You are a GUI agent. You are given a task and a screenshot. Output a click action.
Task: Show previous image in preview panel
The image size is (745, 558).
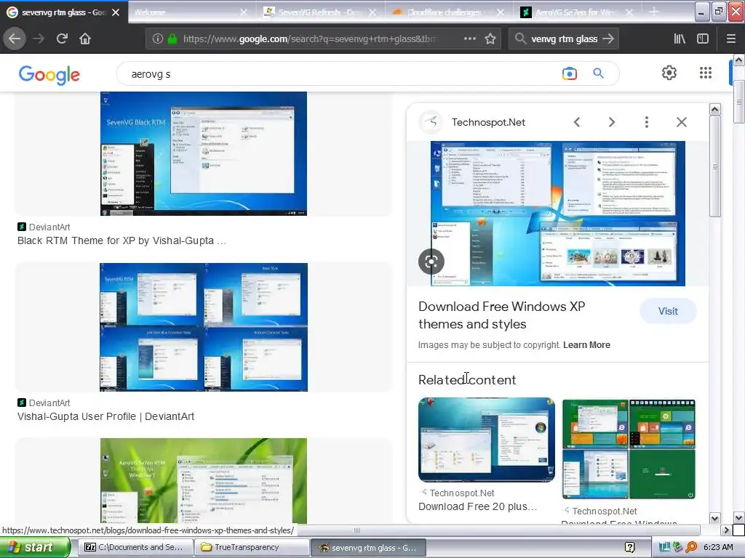tap(577, 122)
